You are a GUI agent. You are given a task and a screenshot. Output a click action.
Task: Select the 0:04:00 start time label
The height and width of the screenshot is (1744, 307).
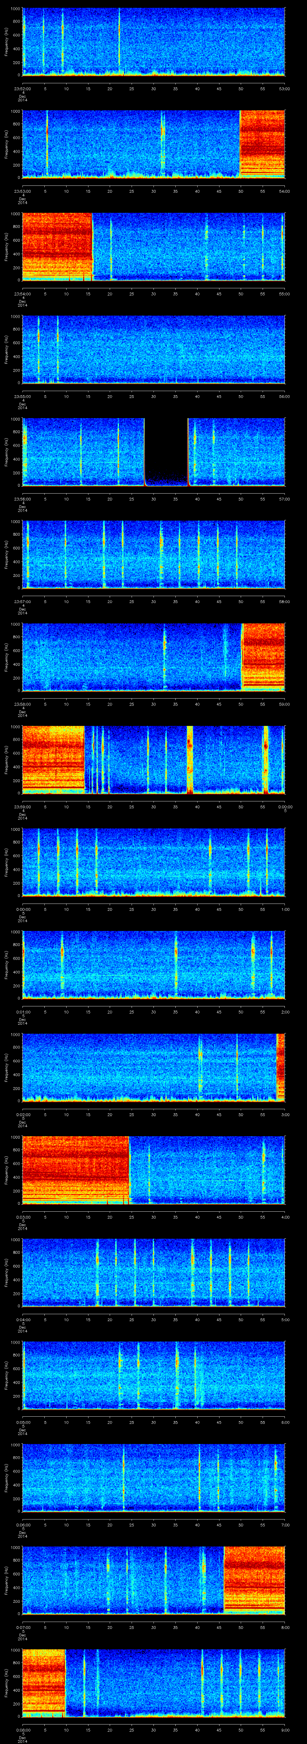[22, 1320]
